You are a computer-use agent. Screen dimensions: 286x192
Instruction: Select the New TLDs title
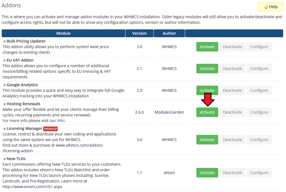pos(16,159)
